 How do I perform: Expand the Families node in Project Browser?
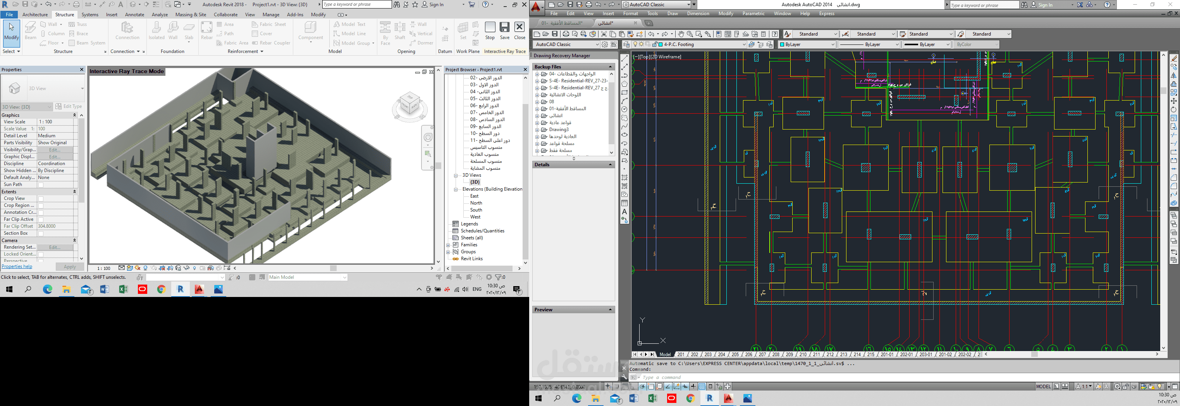click(449, 245)
